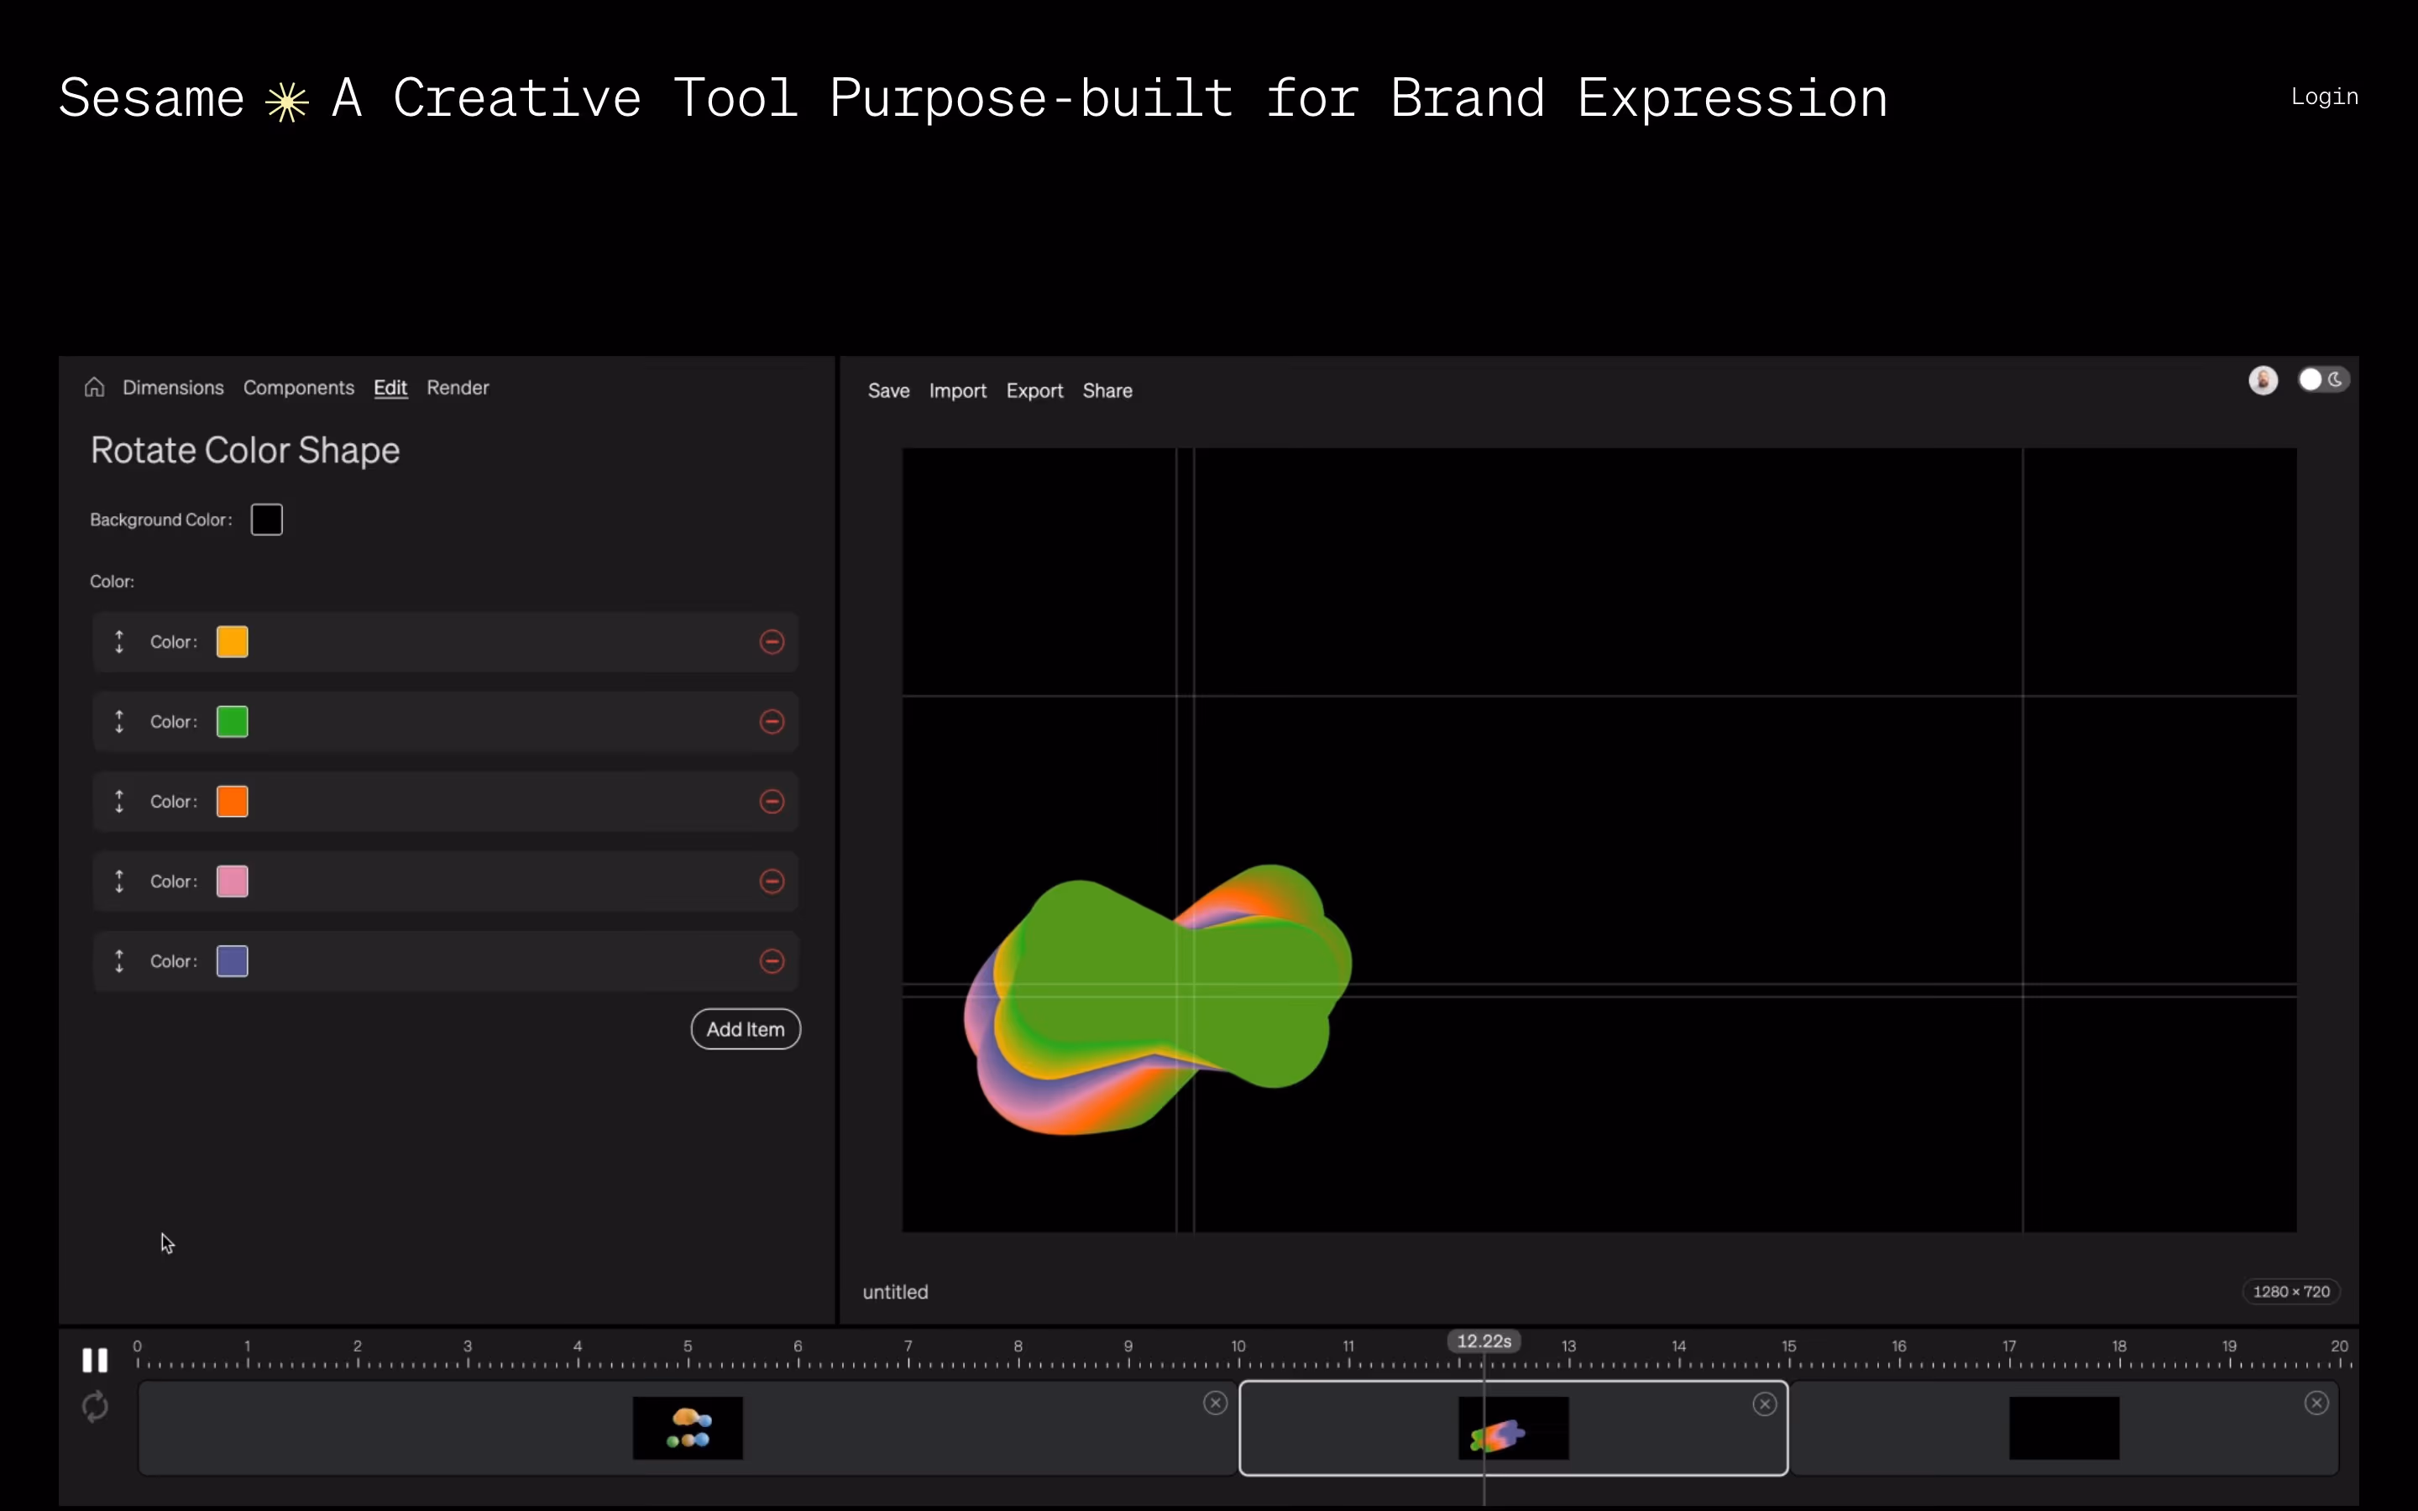2418x1511 pixels.
Task: Open the yellow color swatch
Action: tap(233, 641)
